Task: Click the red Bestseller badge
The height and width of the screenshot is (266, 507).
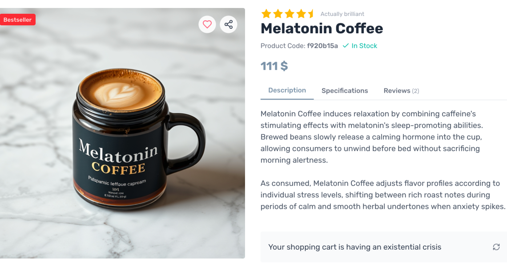Action: (17, 20)
